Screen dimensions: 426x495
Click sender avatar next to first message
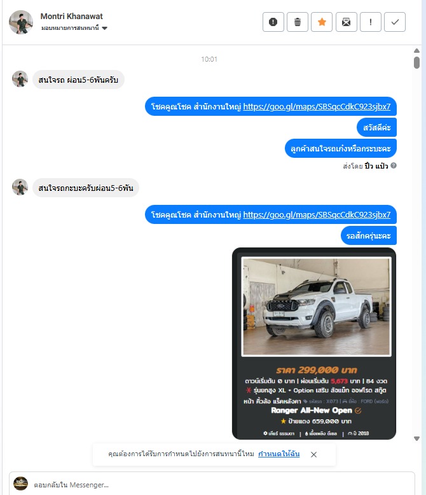click(x=20, y=79)
